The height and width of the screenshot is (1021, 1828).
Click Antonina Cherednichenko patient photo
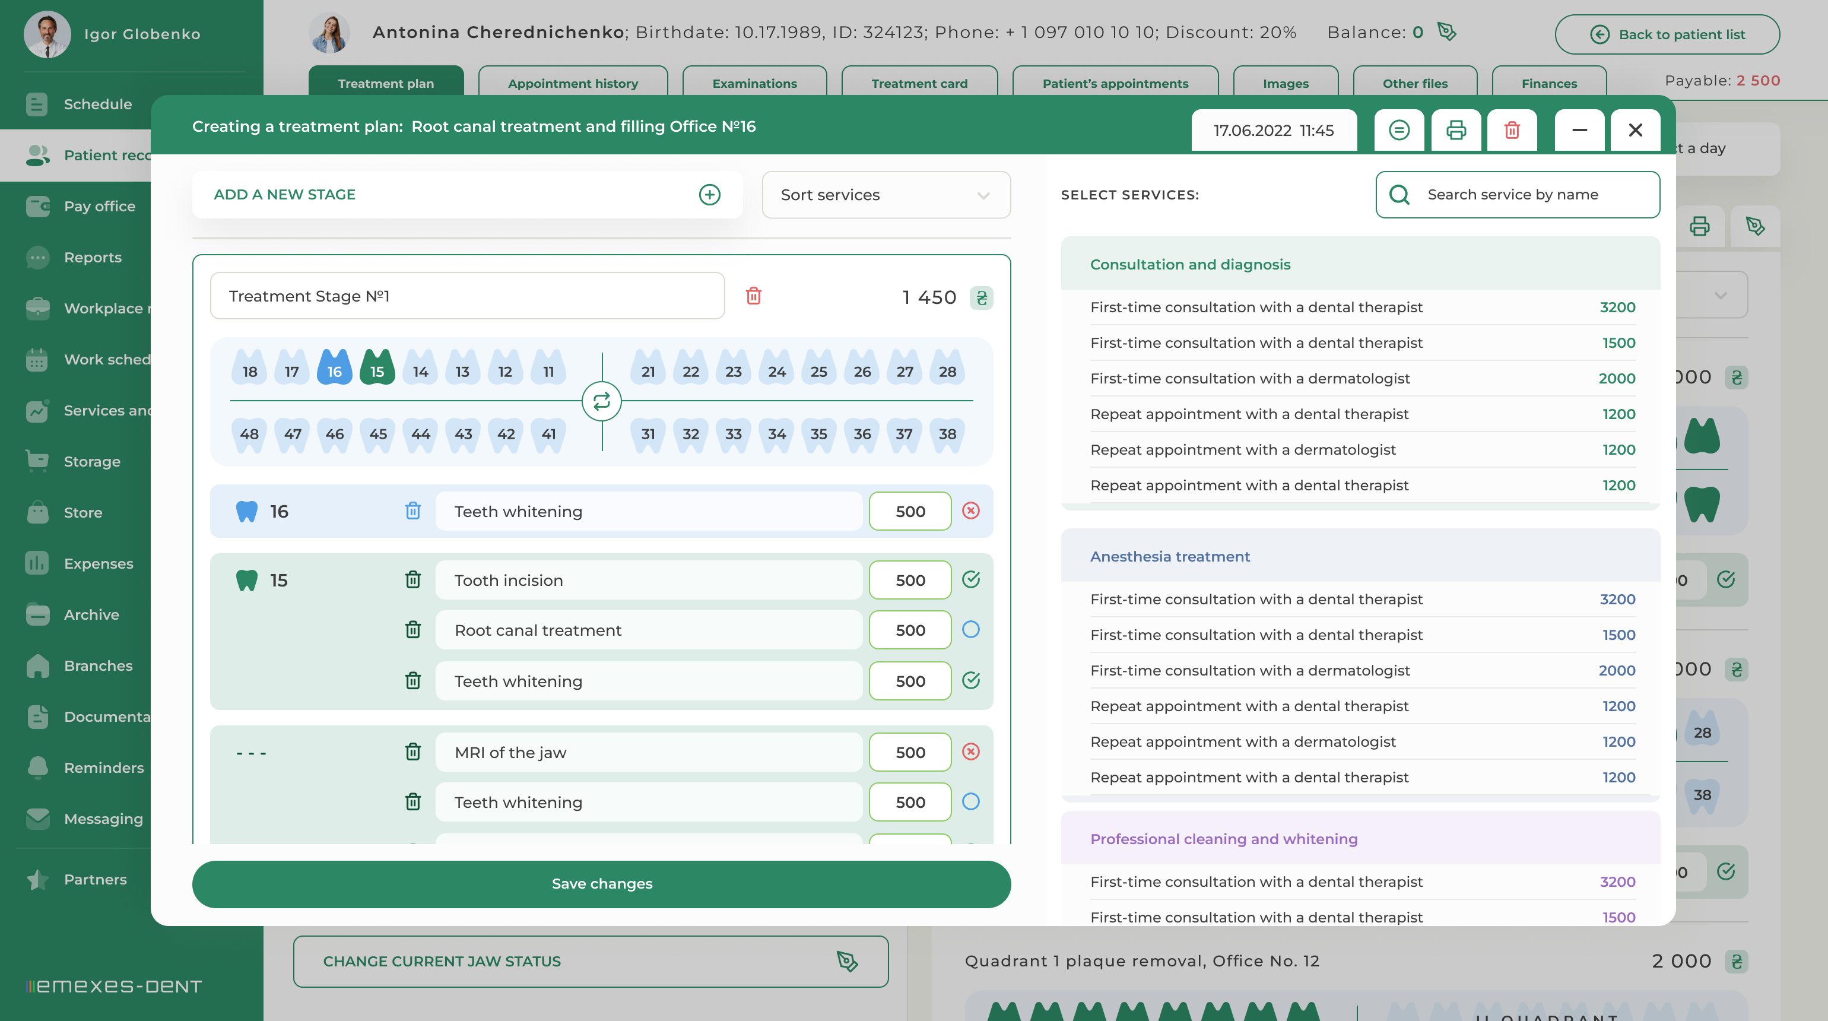(329, 33)
